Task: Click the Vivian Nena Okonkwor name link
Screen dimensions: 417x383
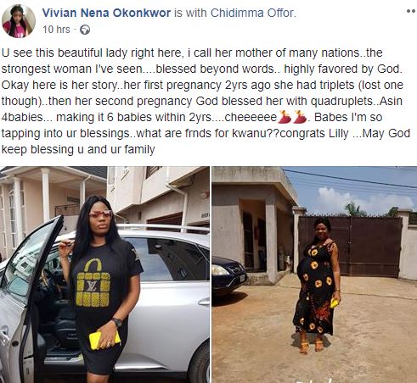Action: 106,13
